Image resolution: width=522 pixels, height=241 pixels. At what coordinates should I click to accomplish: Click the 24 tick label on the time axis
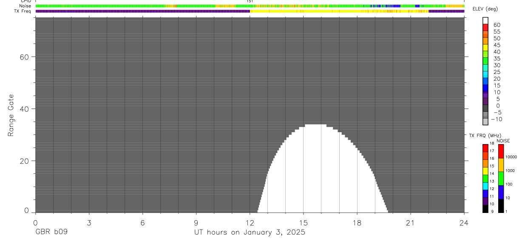coord(464,223)
